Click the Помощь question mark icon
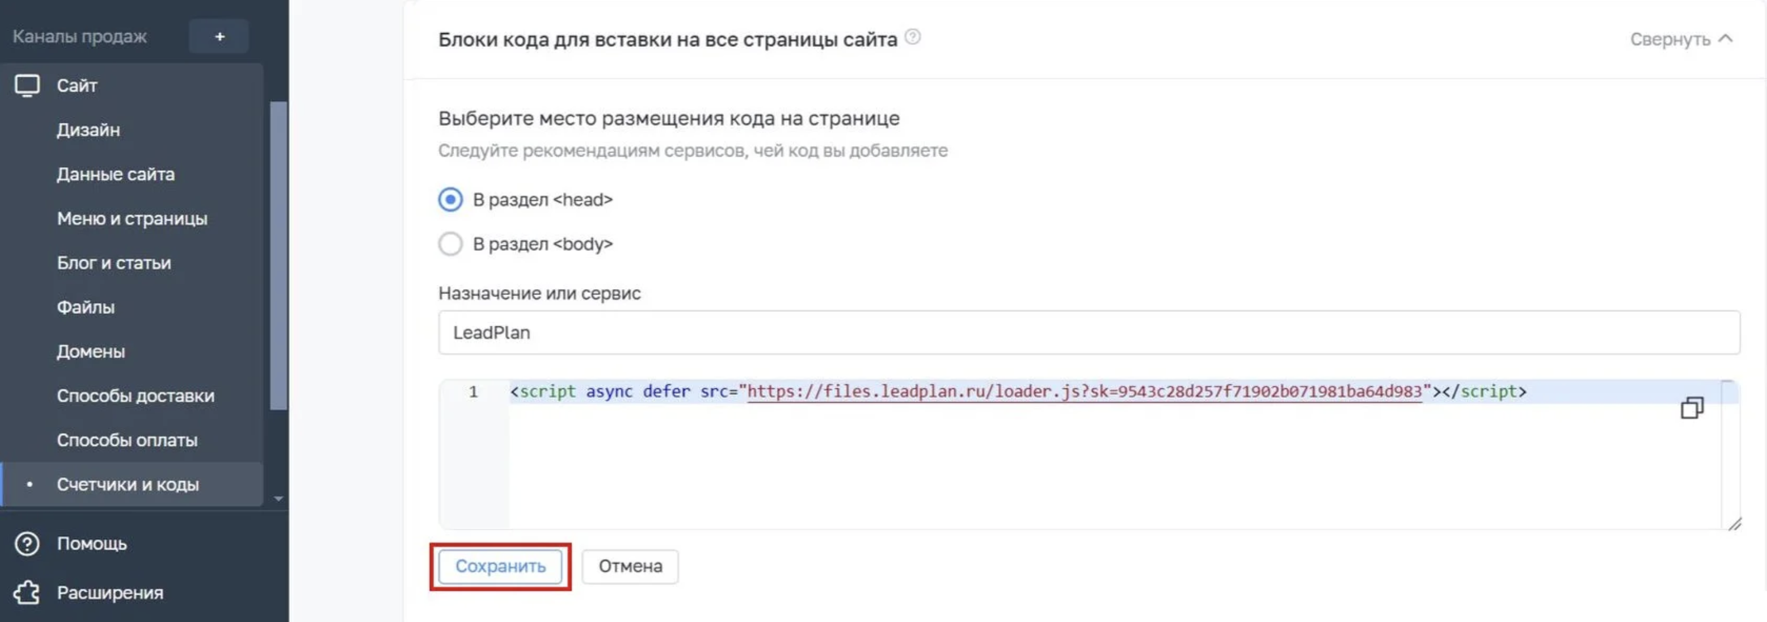This screenshot has width=1767, height=622. tap(27, 544)
